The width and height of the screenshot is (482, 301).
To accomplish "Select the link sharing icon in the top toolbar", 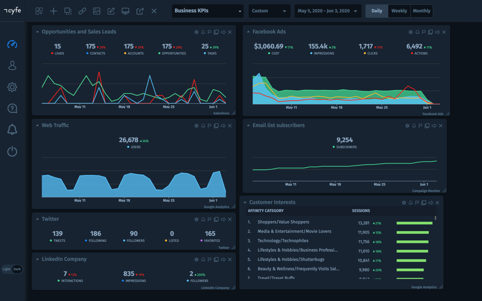I will point(82,11).
